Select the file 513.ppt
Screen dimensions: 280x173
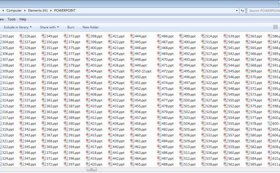coord(188,164)
